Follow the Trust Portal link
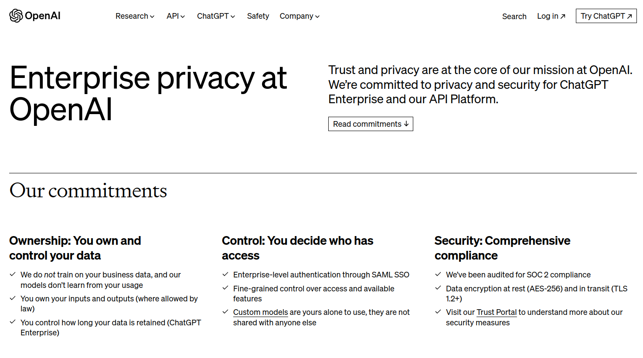The height and width of the screenshot is (358, 643). coord(497,312)
